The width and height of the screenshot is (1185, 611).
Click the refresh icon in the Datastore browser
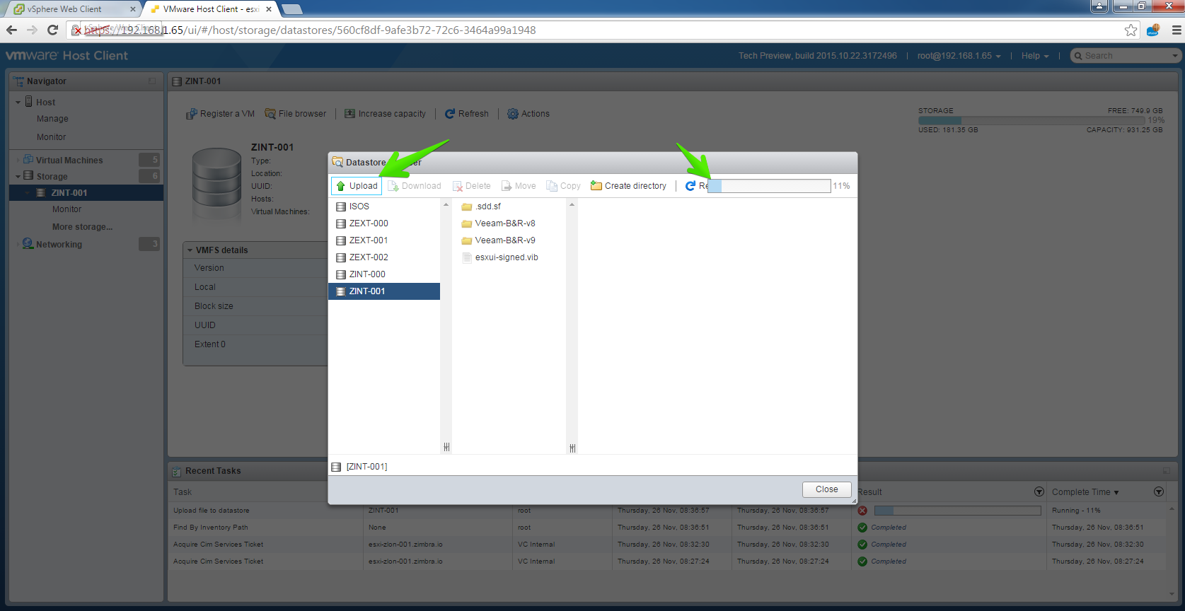690,186
